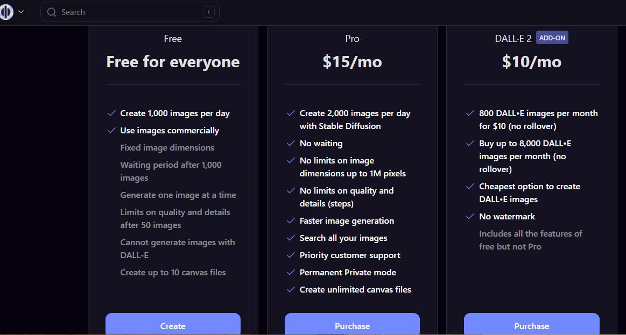Expand the dropdown chevron beside the logo

[21, 12]
